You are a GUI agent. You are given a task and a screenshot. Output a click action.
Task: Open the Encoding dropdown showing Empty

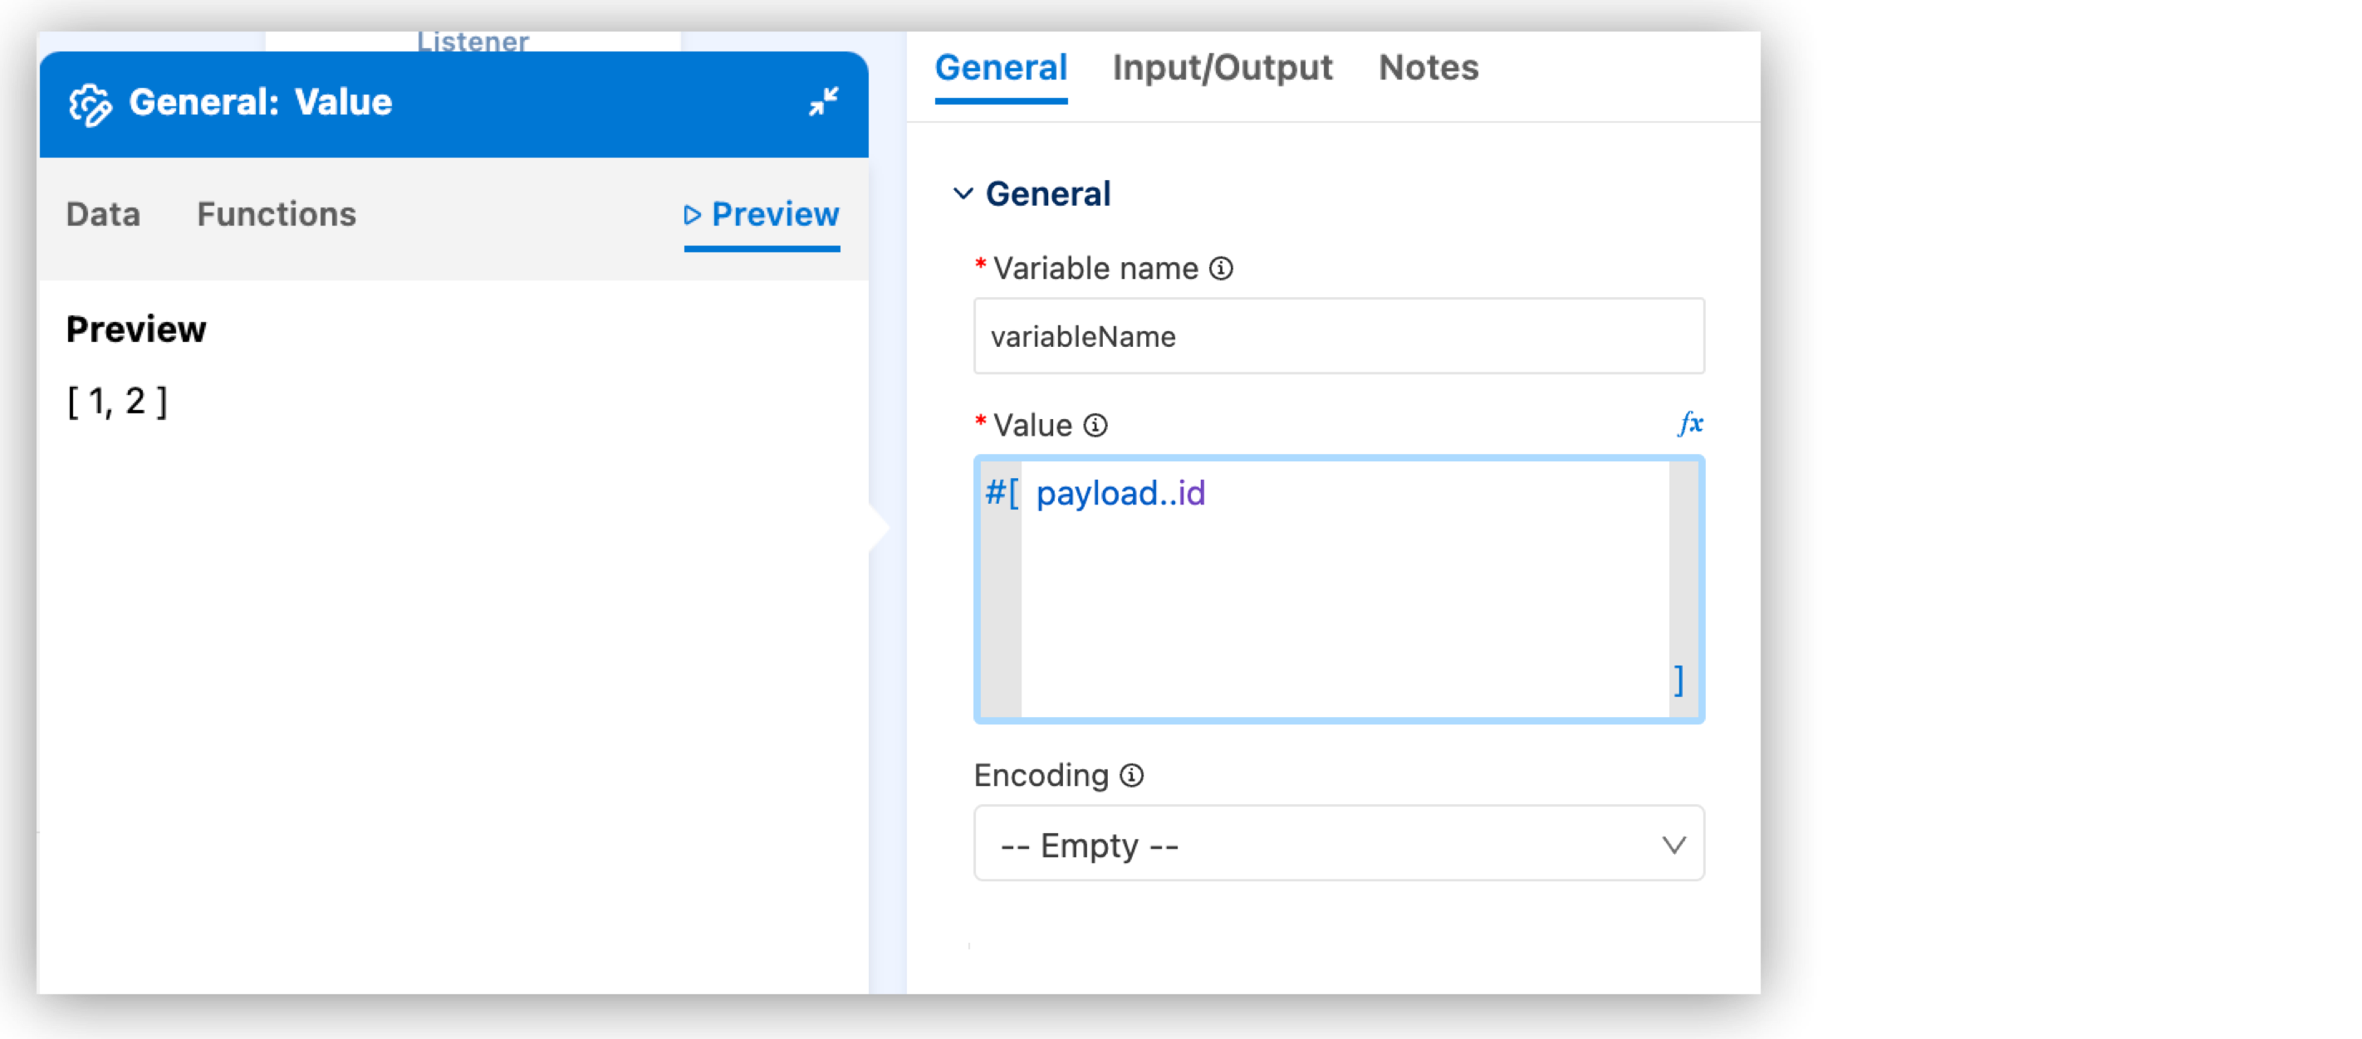pyautogui.click(x=1338, y=844)
